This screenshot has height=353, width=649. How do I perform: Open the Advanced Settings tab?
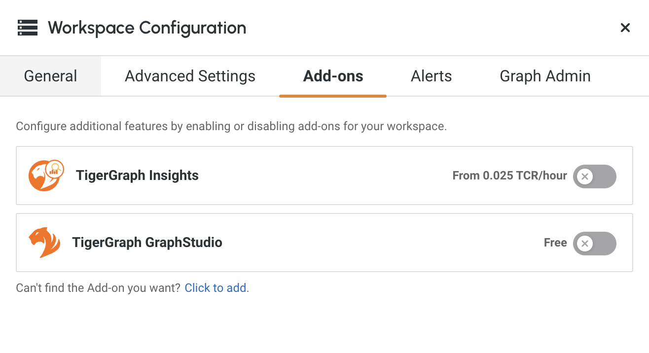click(190, 76)
